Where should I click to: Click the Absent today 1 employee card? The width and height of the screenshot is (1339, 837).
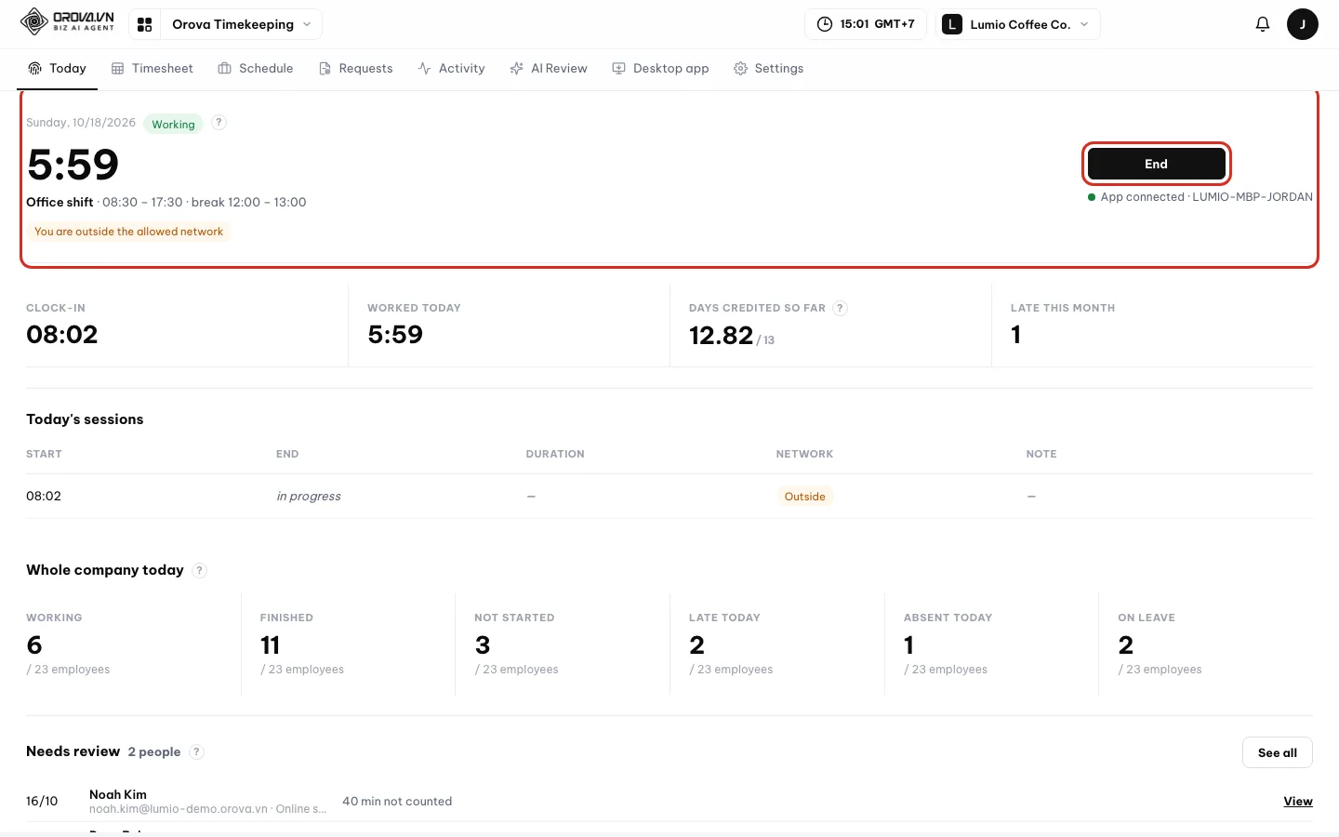[x=991, y=644]
